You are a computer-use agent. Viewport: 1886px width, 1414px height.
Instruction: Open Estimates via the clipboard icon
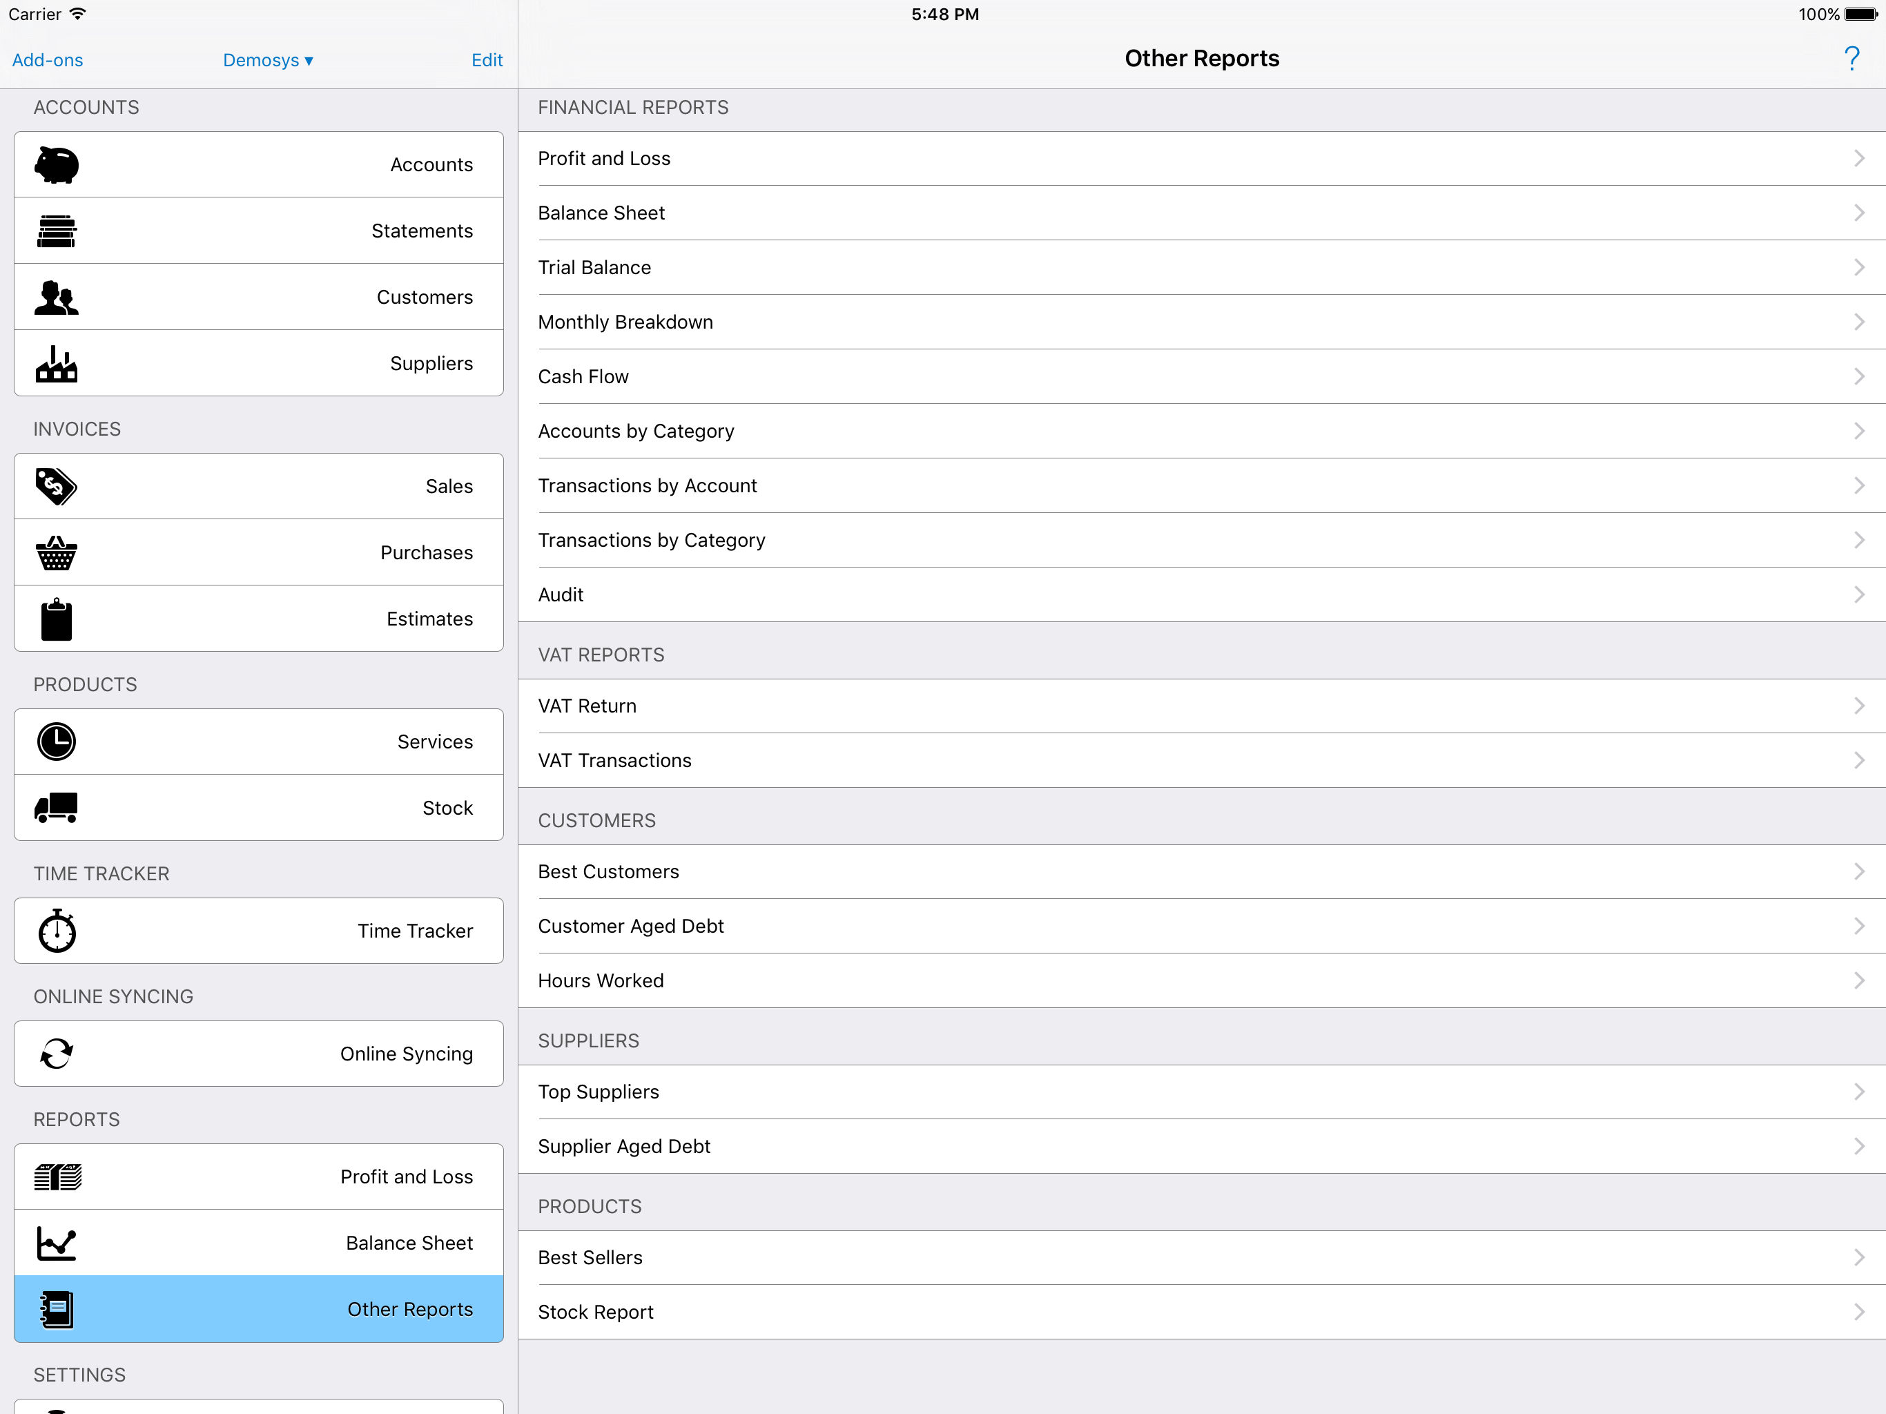click(x=57, y=619)
